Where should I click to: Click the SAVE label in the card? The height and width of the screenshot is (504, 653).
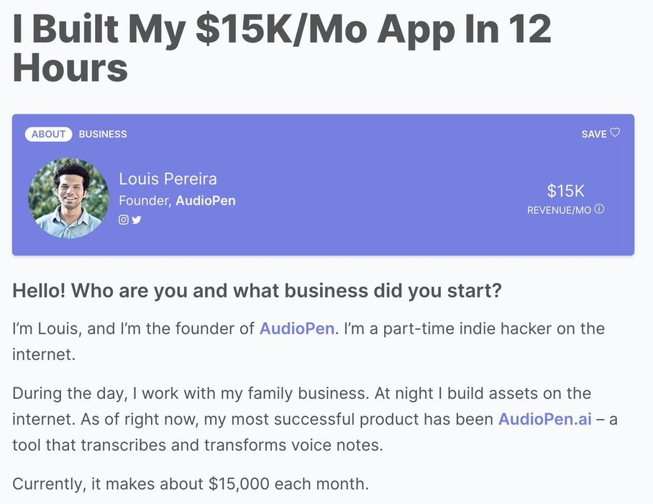[594, 134]
